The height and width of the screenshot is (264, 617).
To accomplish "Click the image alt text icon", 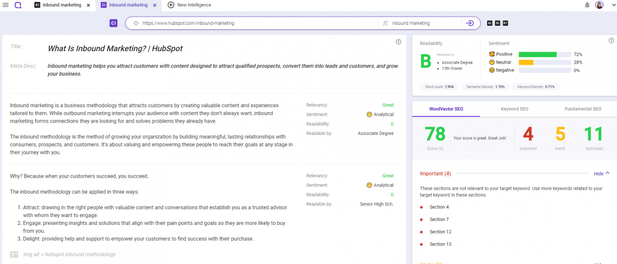I will click(x=14, y=255).
